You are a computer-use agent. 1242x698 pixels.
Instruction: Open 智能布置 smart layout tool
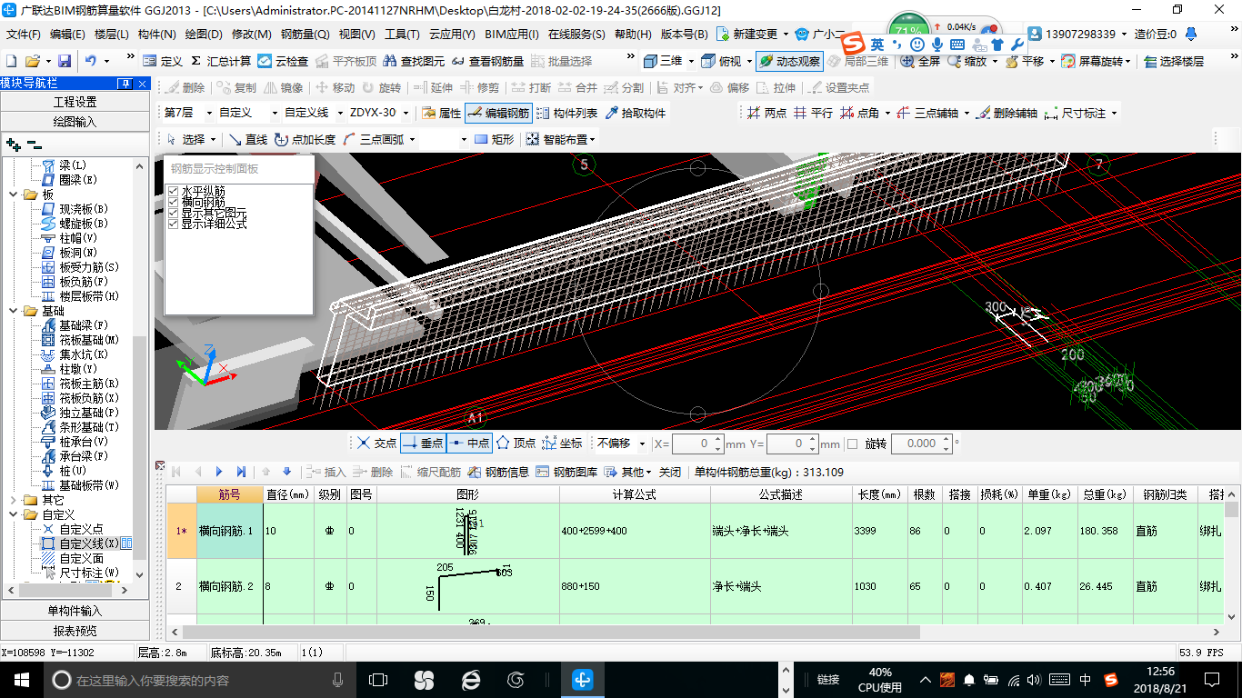click(x=561, y=139)
